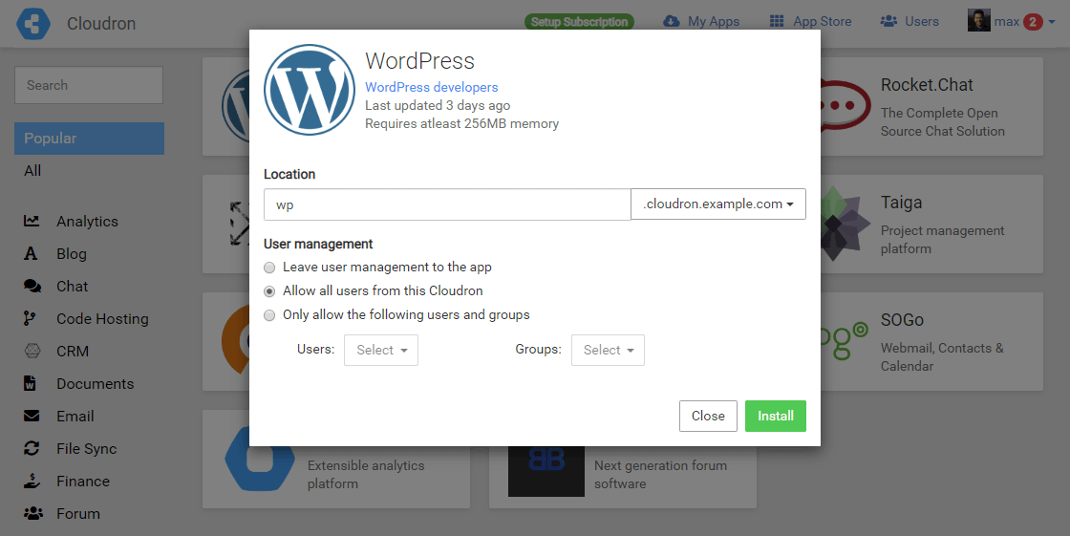Go to the App Store tab
This screenshot has height=536, width=1070.
coord(810,22)
